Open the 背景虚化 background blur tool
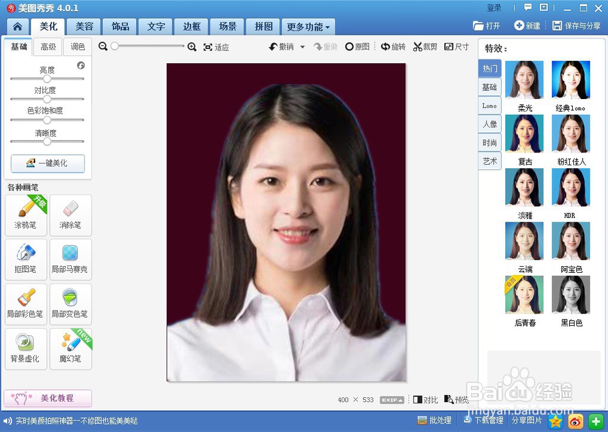This screenshot has width=608, height=432. [26, 349]
